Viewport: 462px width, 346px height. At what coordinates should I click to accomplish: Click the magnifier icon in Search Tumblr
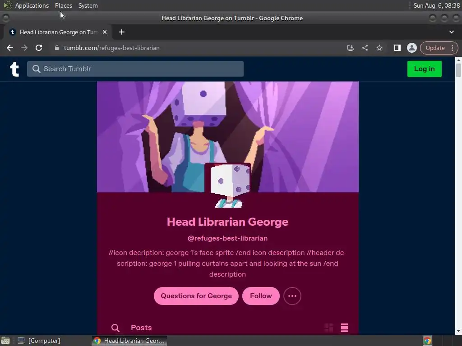[36, 69]
